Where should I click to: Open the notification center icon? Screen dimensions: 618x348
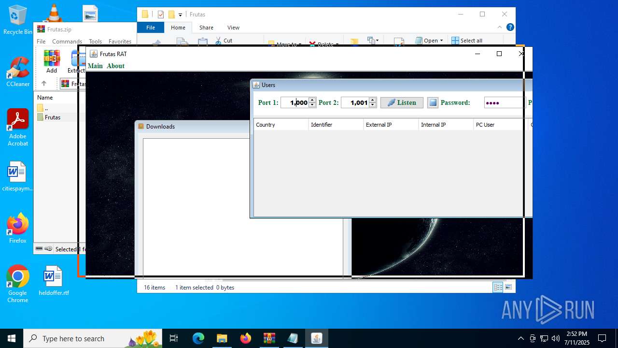[x=602, y=338]
